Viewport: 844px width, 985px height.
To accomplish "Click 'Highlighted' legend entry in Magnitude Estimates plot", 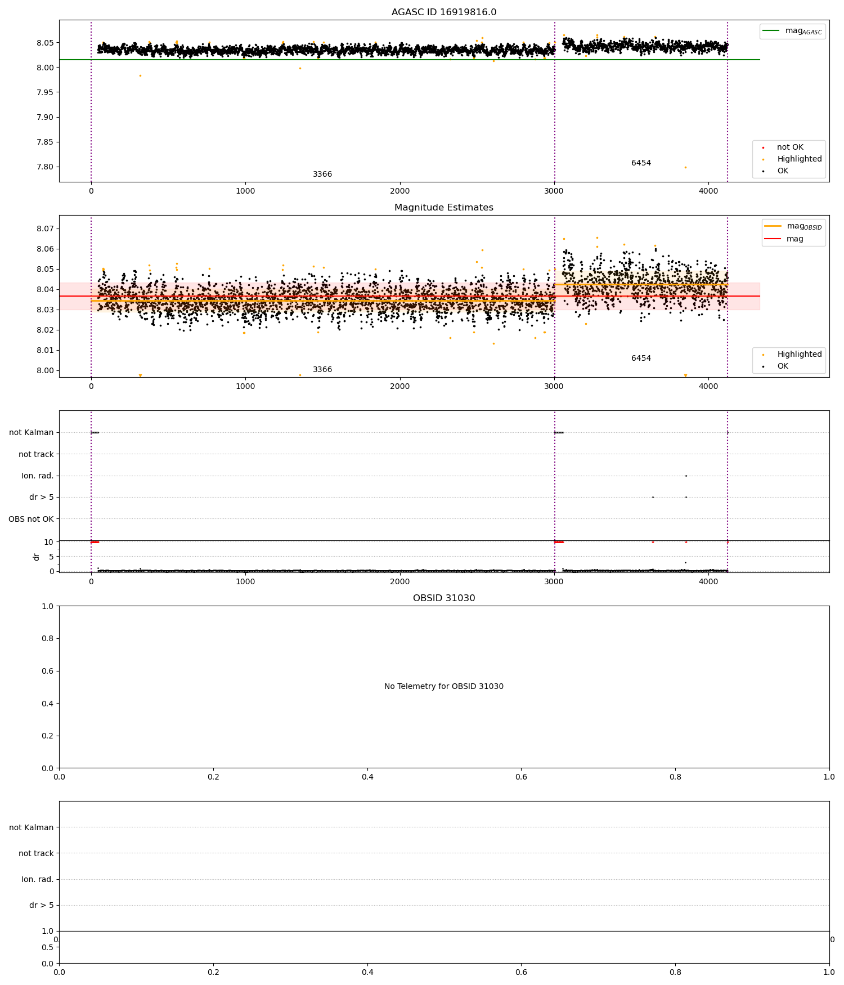I will [x=792, y=355].
